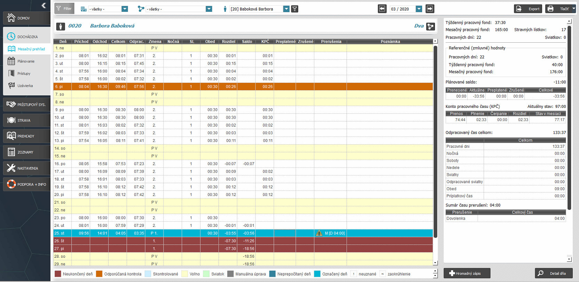The height and width of the screenshot is (282, 579).
Task: Click the Detail dňa button
Action: 554,273
